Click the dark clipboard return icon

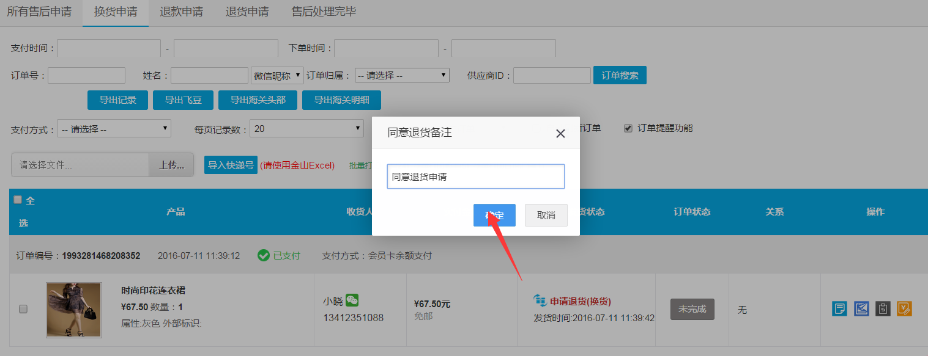point(883,309)
